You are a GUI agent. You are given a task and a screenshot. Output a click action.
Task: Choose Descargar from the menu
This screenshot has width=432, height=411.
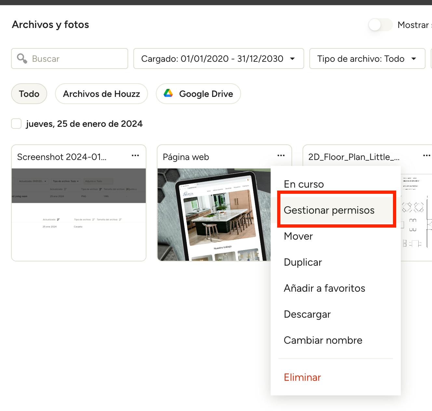307,314
